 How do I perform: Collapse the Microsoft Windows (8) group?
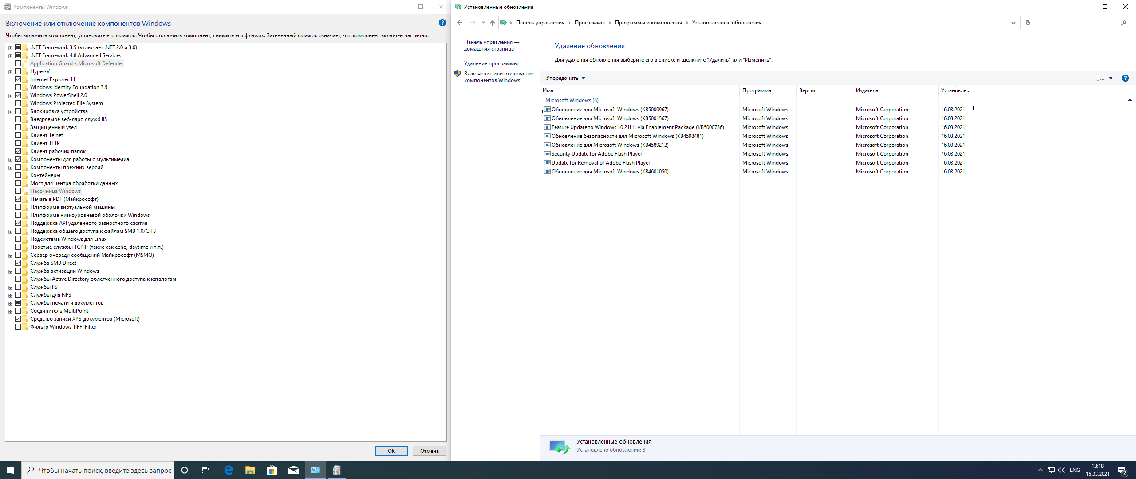click(1130, 100)
